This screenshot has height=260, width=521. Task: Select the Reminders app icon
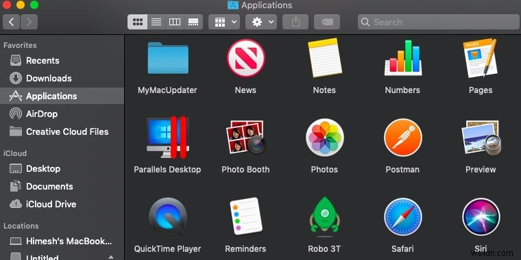(x=246, y=216)
